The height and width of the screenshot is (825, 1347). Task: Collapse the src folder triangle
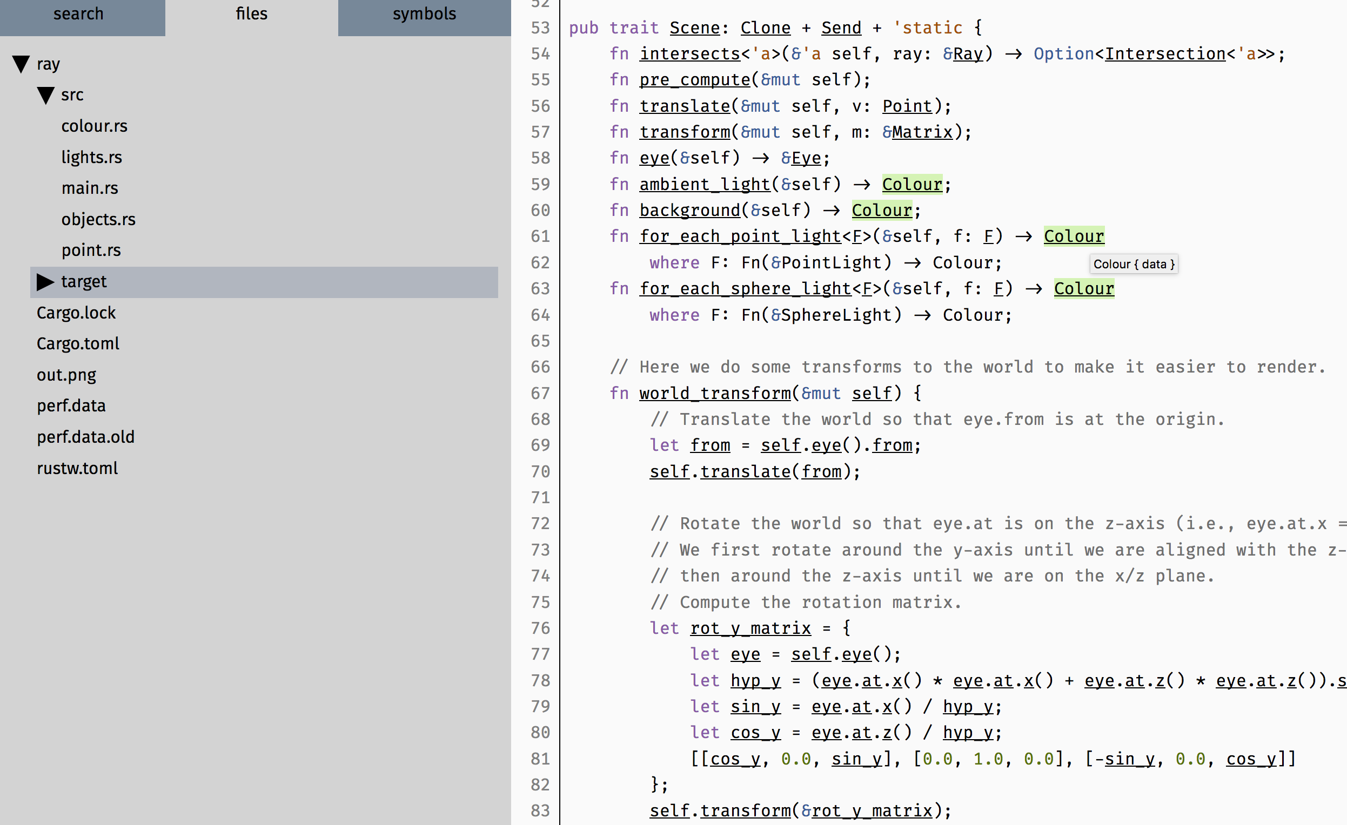[x=46, y=95]
